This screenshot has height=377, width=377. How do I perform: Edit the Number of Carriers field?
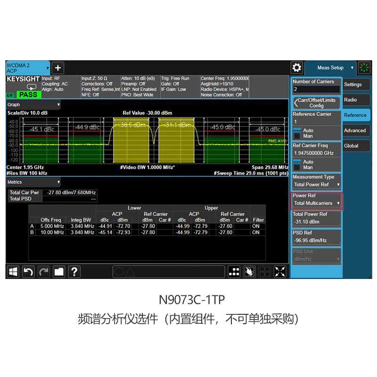pos(316,89)
